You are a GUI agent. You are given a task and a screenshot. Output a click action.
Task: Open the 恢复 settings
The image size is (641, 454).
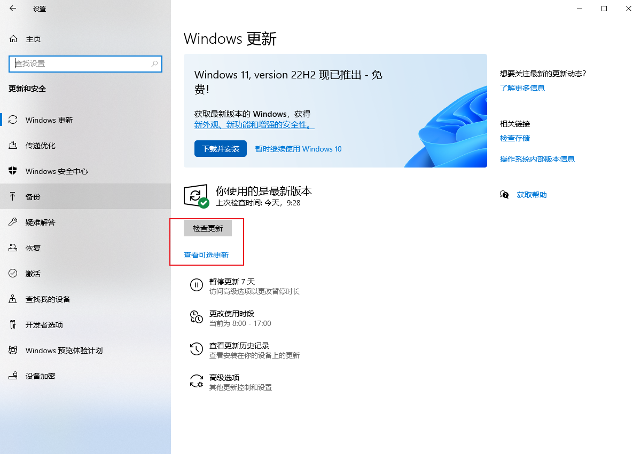click(37, 248)
